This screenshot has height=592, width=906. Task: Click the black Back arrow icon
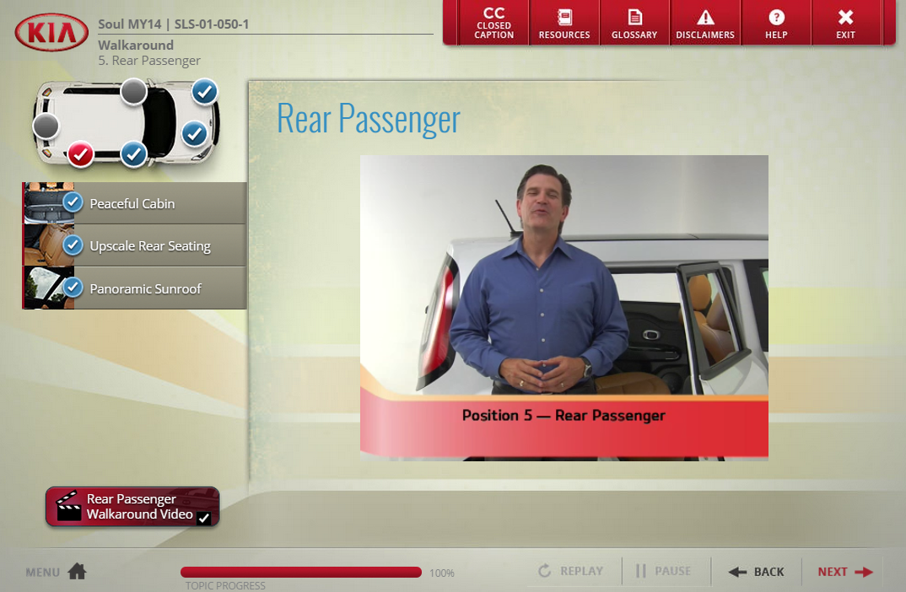737,572
